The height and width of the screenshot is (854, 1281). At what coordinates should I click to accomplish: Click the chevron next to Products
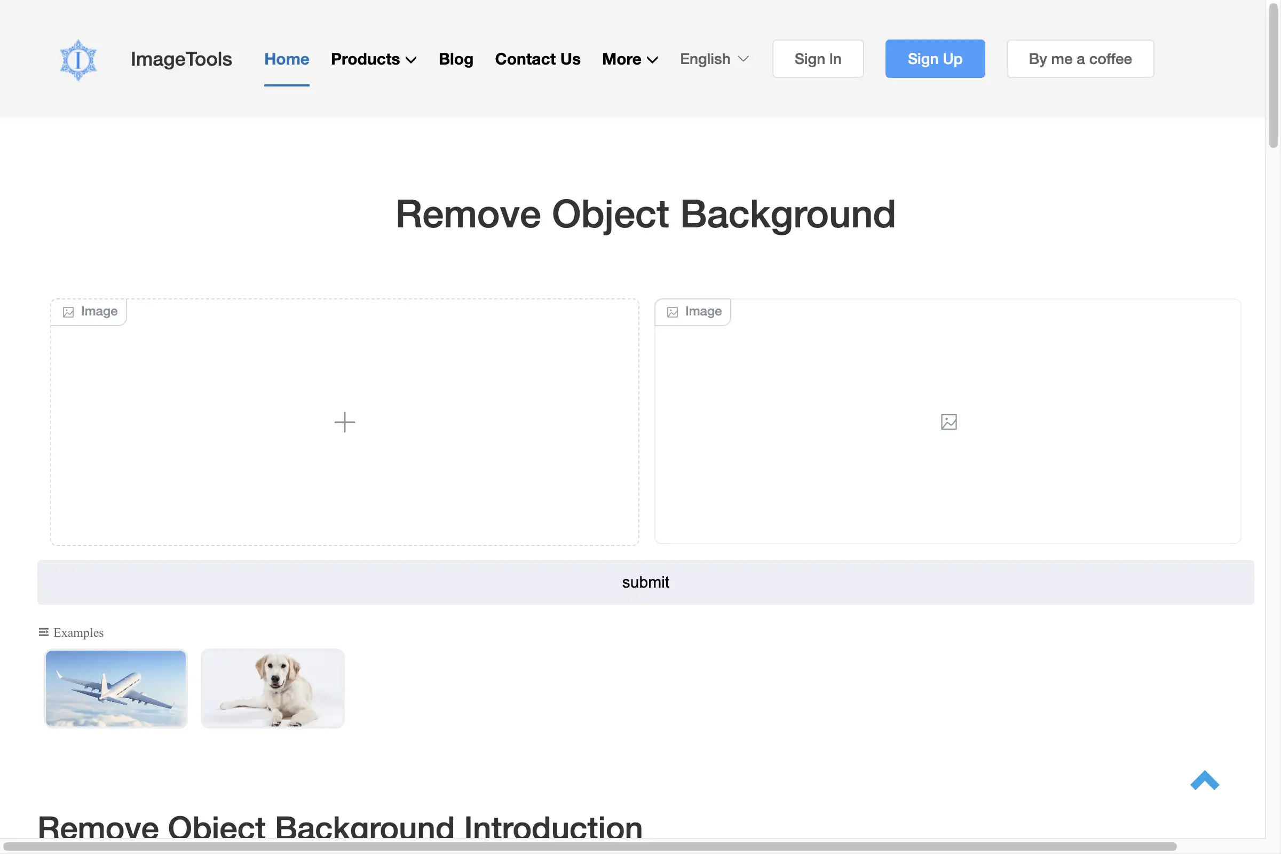click(411, 60)
